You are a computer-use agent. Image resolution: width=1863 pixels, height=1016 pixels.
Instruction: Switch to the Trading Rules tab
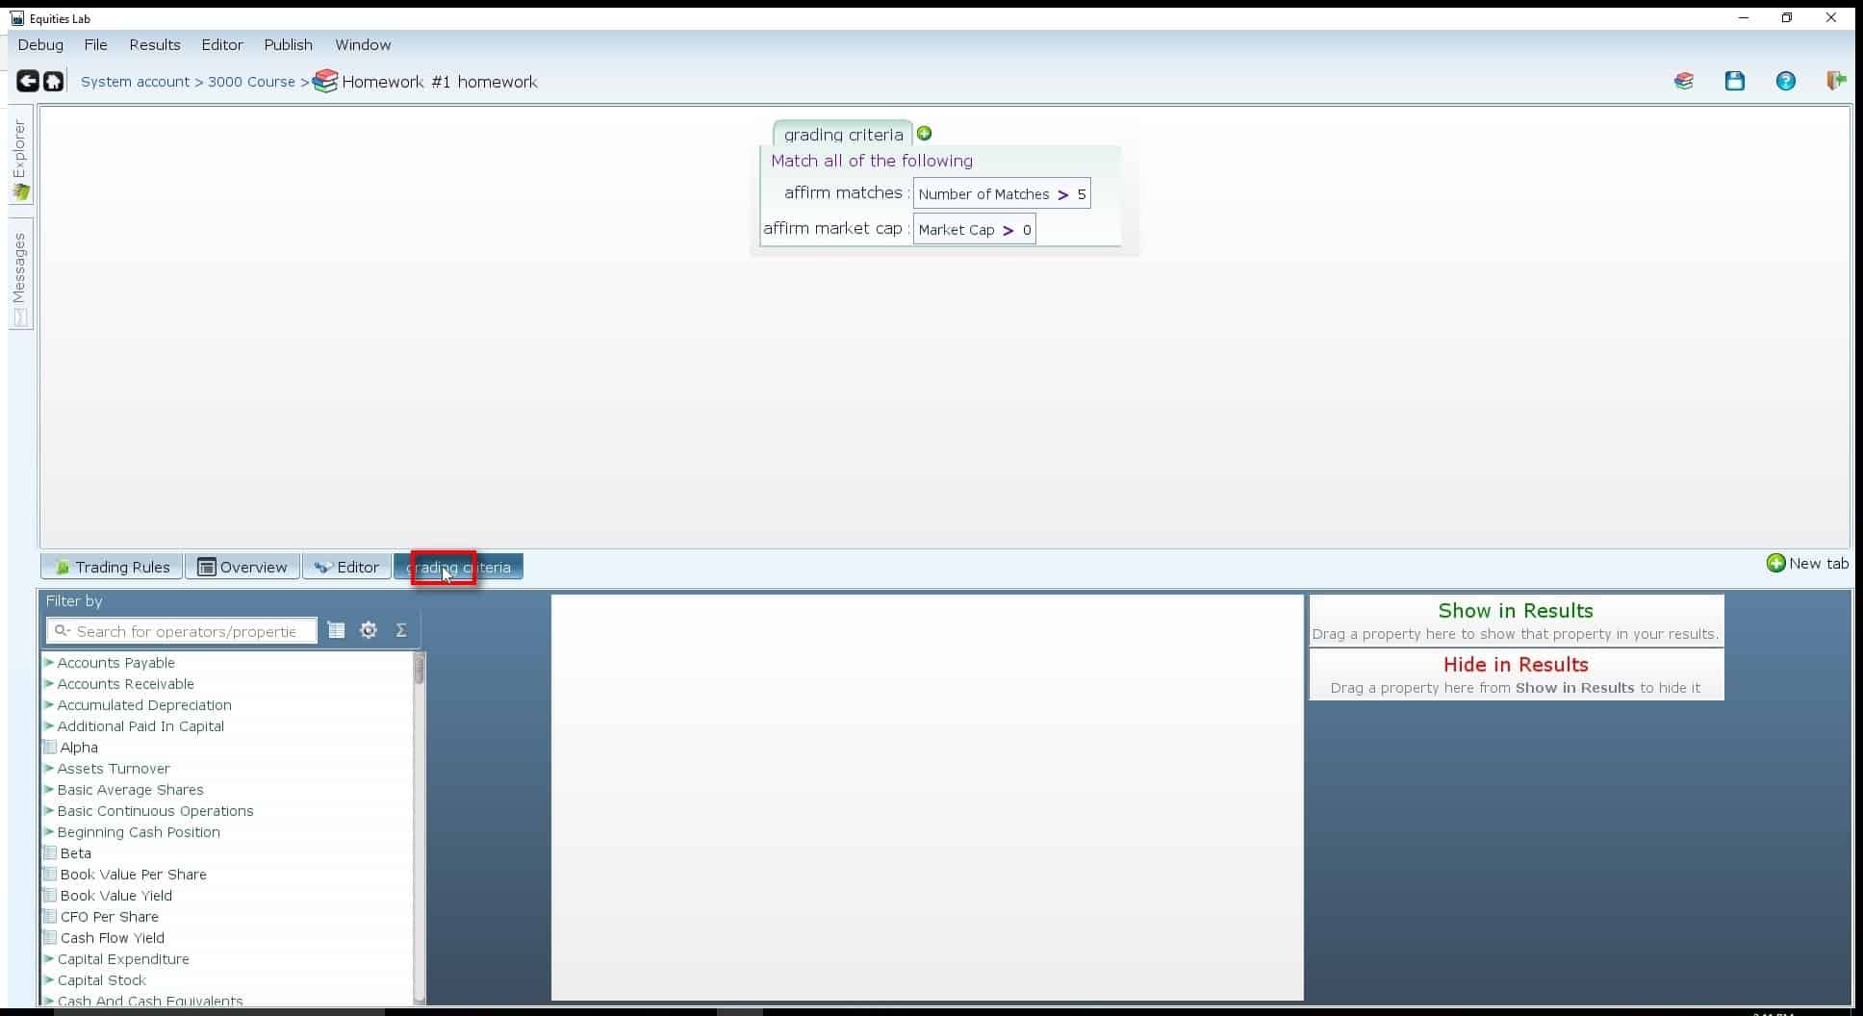click(x=112, y=567)
